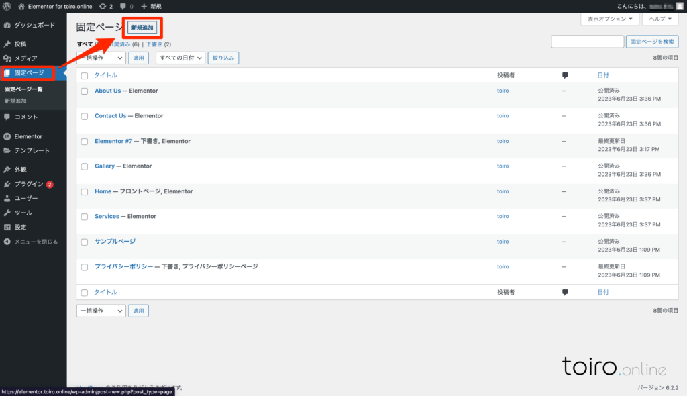Open the Settings (設定) sidebar icon
The height and width of the screenshot is (396, 687).
pos(7,227)
